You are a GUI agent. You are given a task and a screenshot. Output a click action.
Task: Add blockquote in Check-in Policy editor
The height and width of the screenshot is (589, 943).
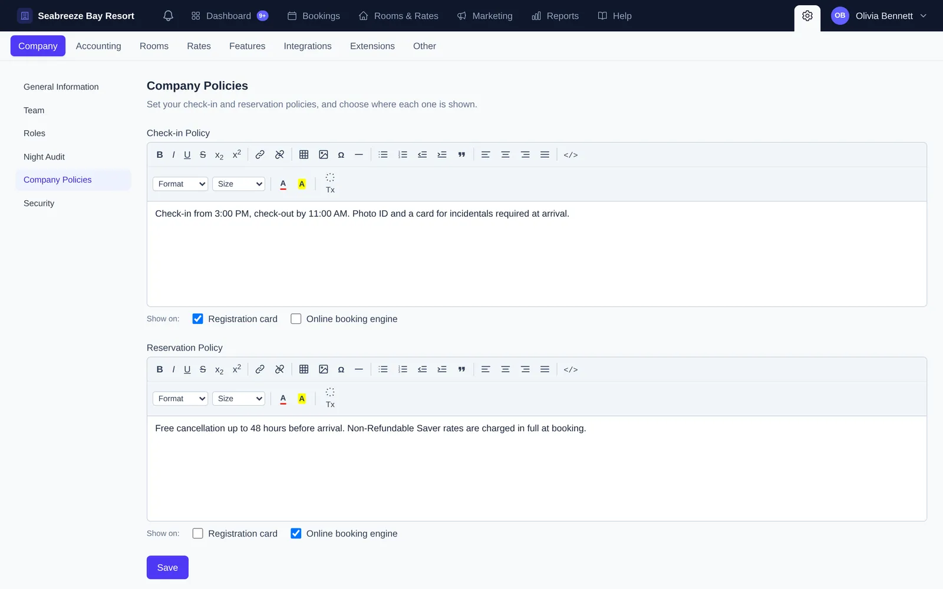(461, 155)
